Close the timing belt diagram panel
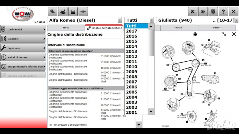Image resolution: width=239 pixels, height=134 pixels. pyautogui.click(x=234, y=34)
